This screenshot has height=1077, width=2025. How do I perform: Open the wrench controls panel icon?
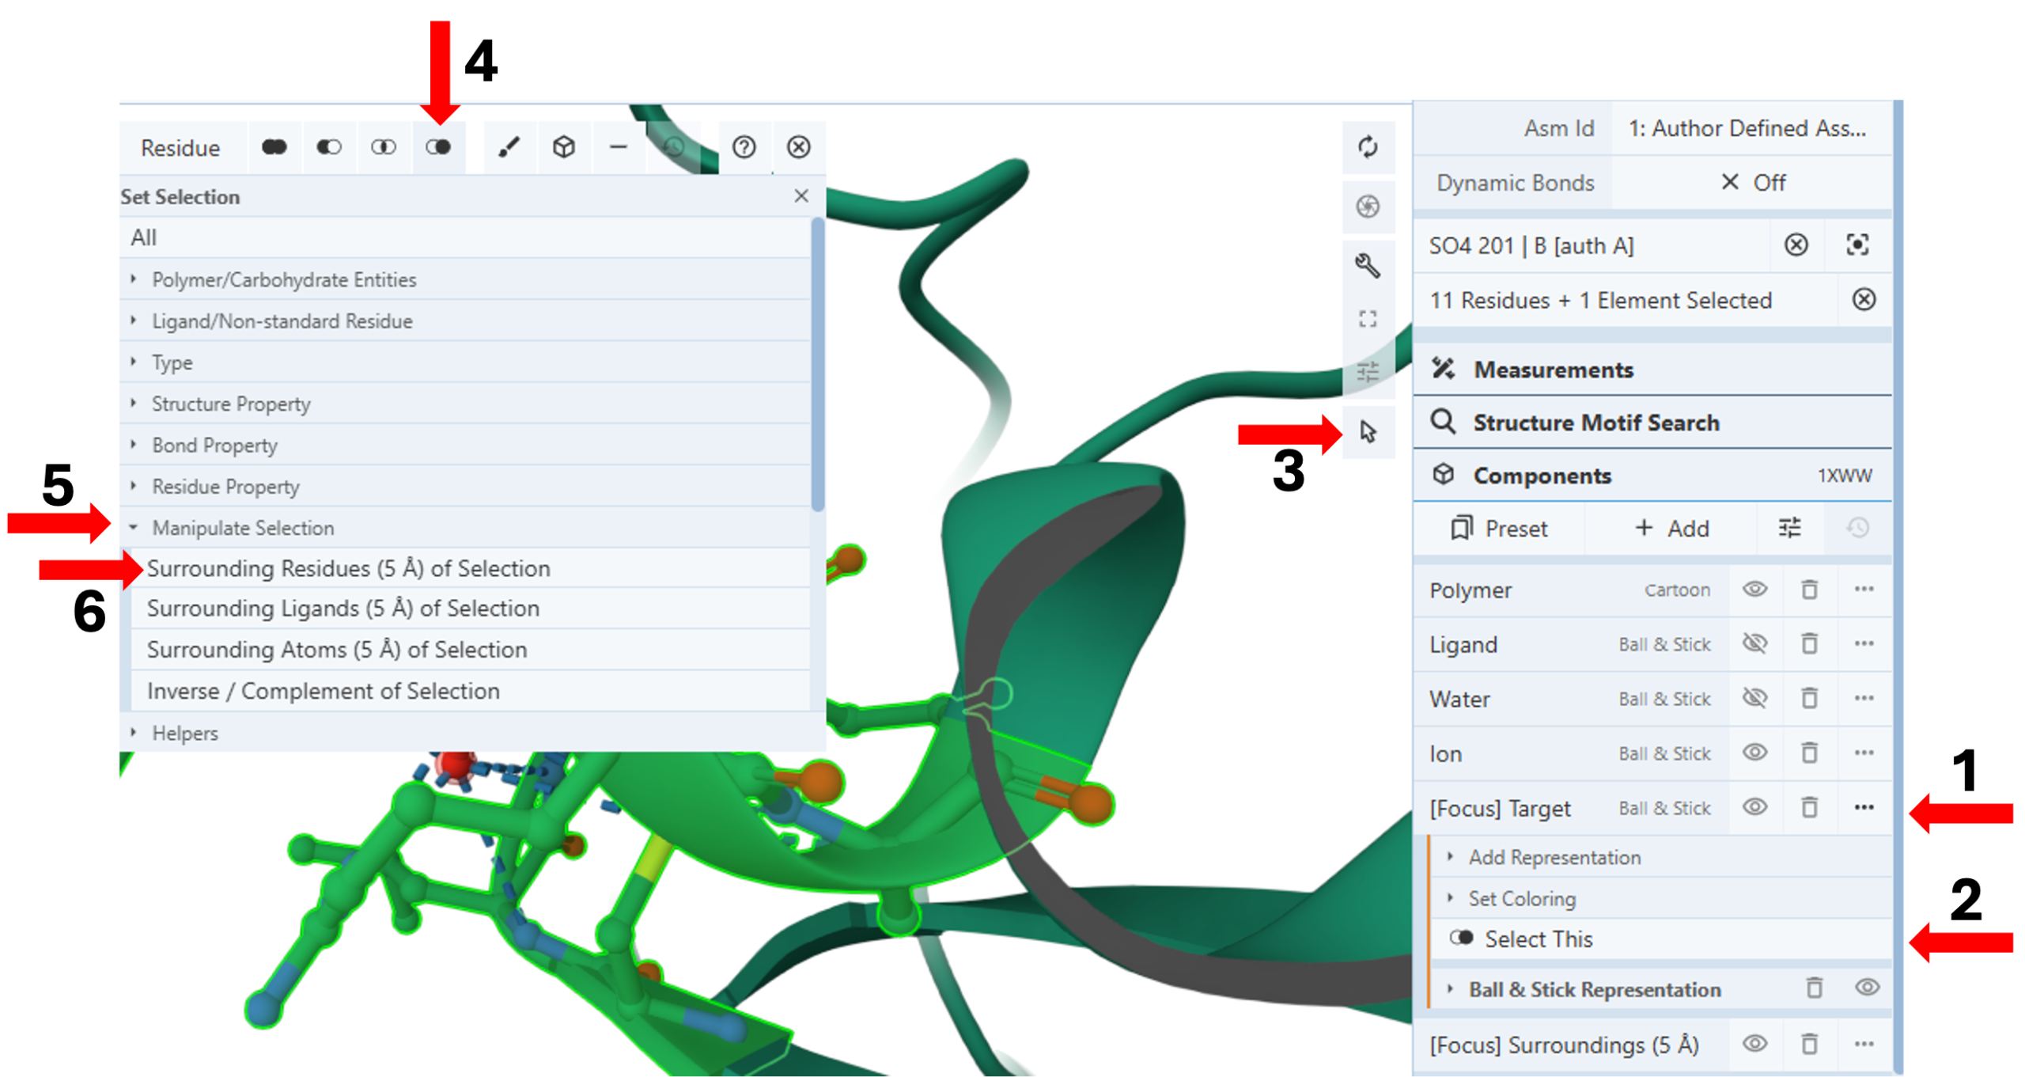coord(1368,264)
